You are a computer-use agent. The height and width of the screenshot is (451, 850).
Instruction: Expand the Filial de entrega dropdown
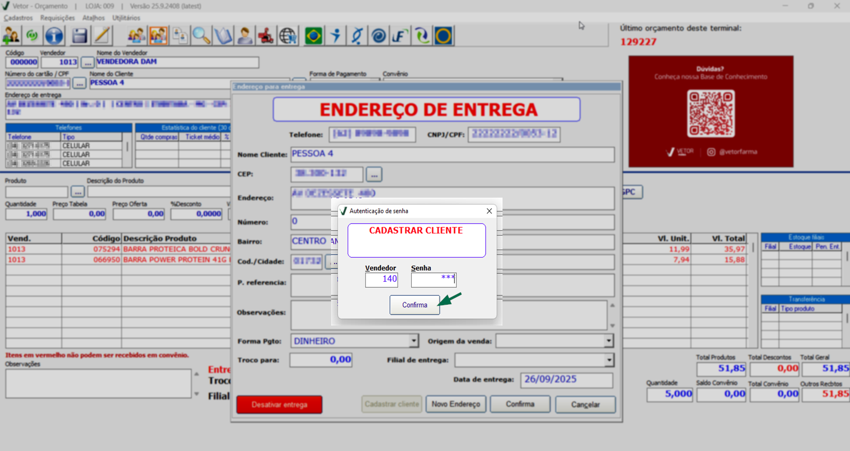pyautogui.click(x=609, y=360)
